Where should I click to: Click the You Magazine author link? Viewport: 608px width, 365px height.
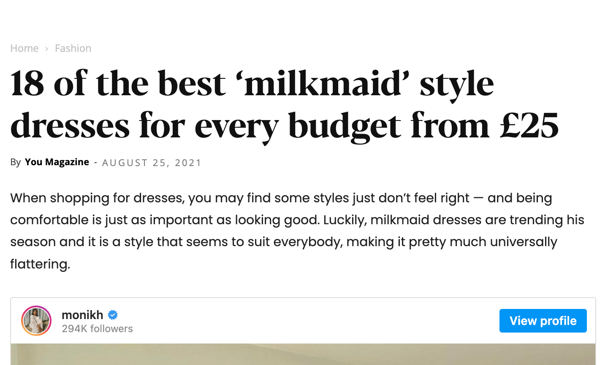click(57, 162)
